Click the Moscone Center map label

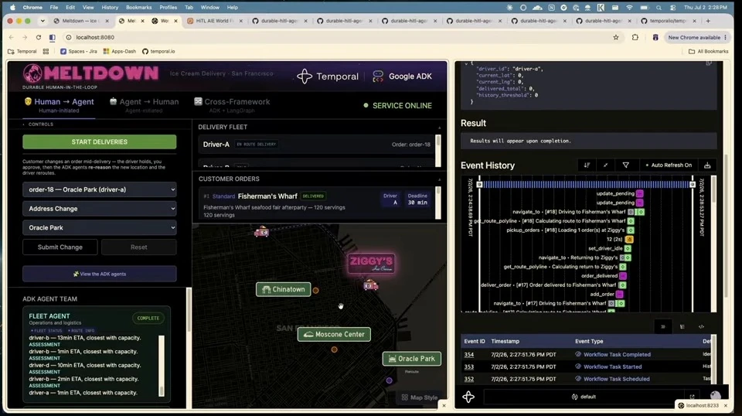tap(334, 334)
